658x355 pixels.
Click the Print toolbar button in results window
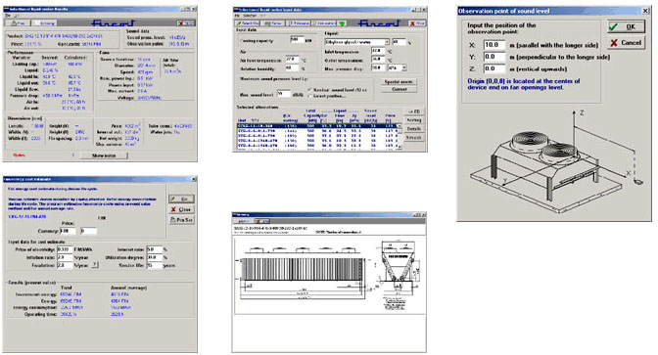[x=18, y=23]
